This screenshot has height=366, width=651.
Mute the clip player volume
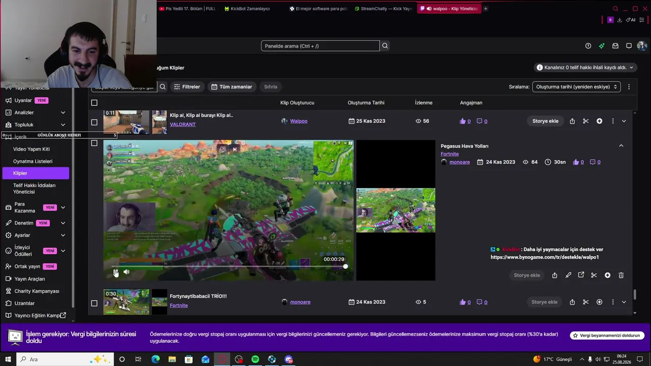(126, 272)
